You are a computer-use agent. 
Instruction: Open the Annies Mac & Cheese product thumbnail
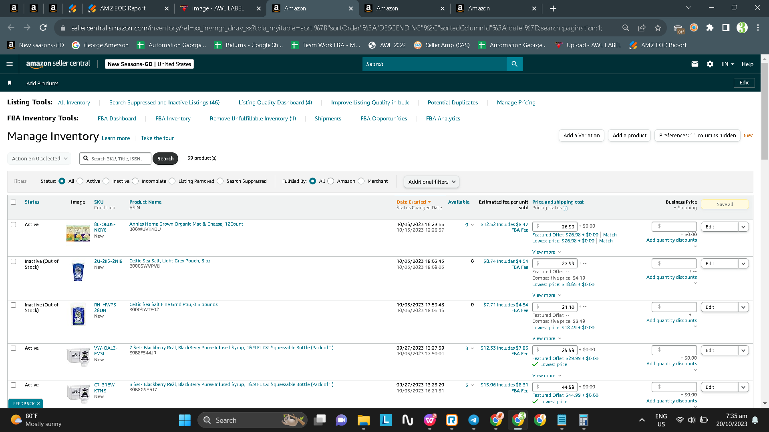click(78, 233)
